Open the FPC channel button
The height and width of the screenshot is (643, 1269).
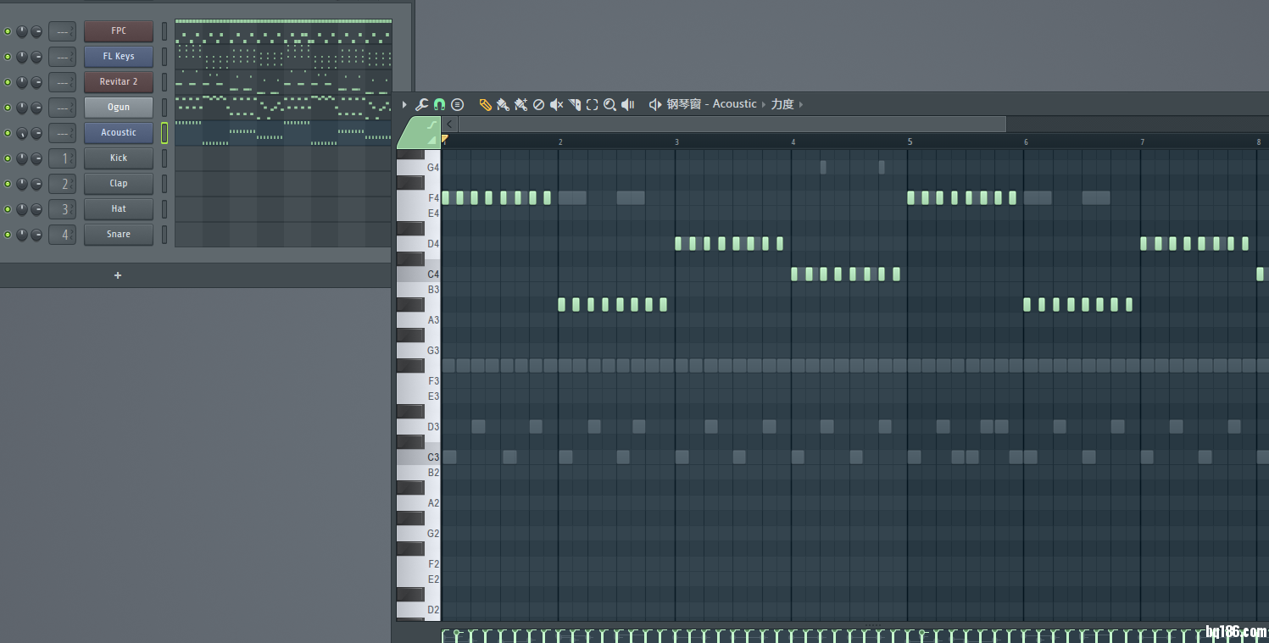pyautogui.click(x=119, y=31)
